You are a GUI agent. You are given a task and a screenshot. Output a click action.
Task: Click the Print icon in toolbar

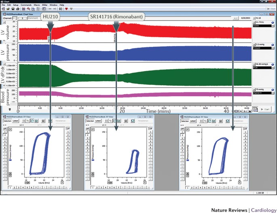17,8
